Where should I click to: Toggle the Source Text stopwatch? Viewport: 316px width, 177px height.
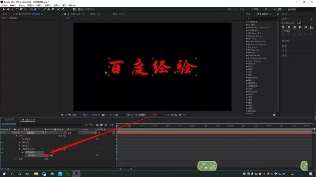pyautogui.click(x=23, y=139)
